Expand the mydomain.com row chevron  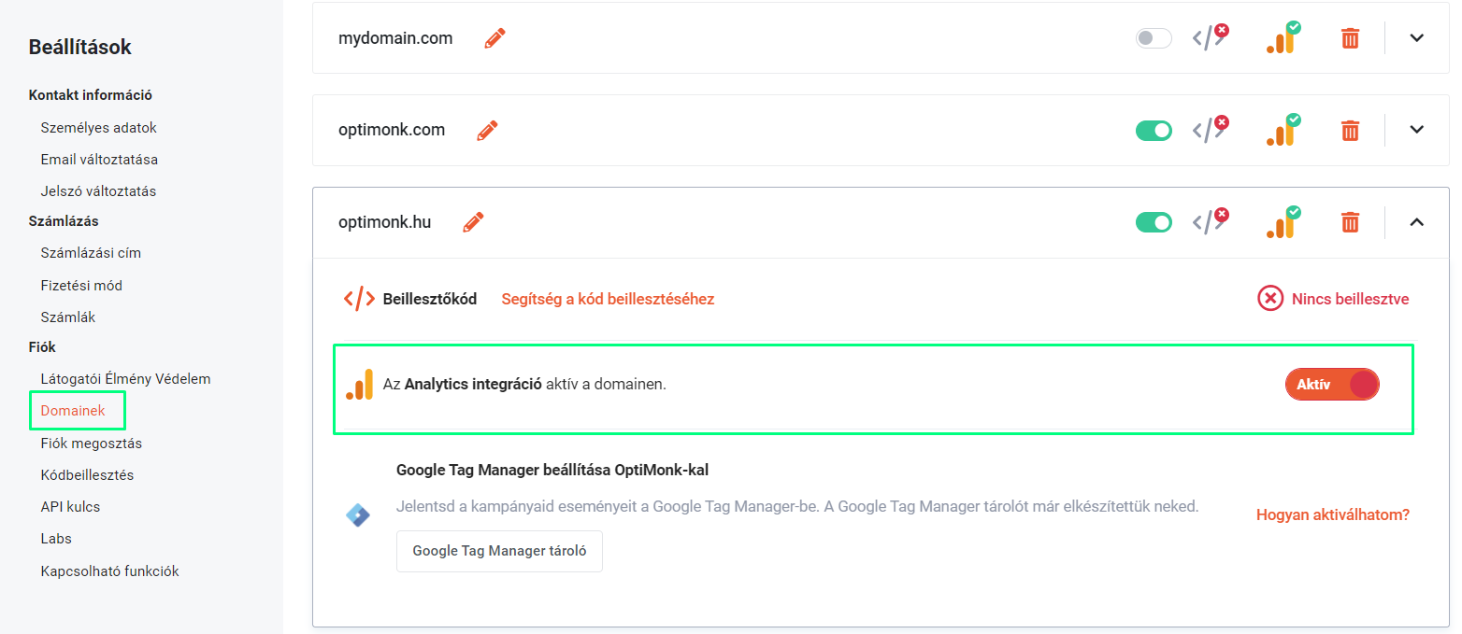pyautogui.click(x=1416, y=38)
